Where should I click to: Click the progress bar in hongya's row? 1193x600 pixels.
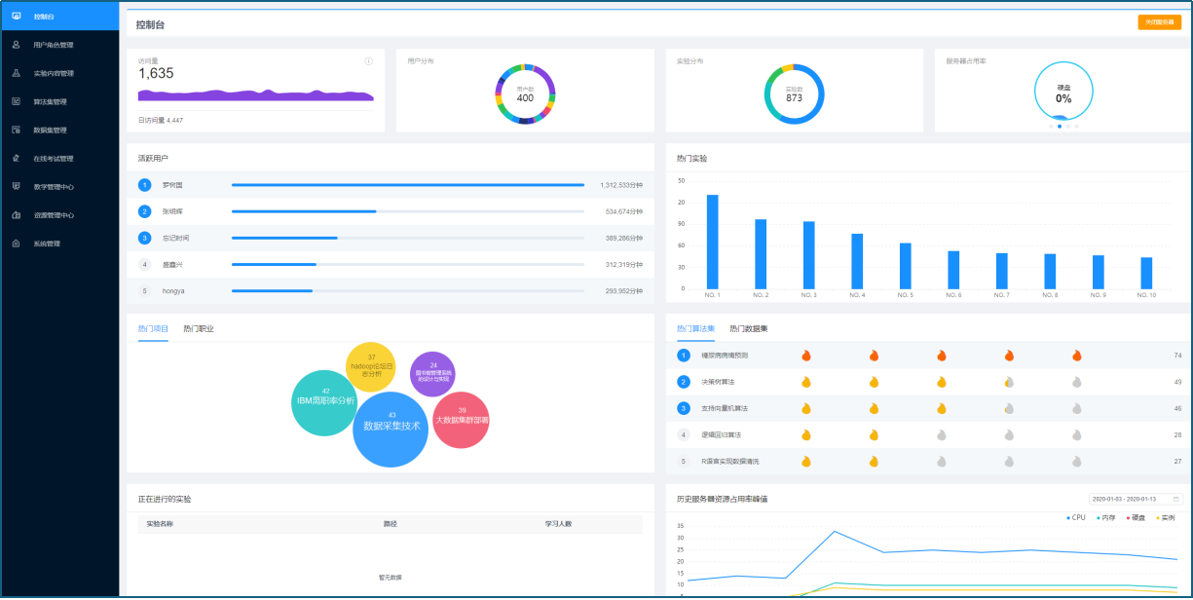pos(408,290)
